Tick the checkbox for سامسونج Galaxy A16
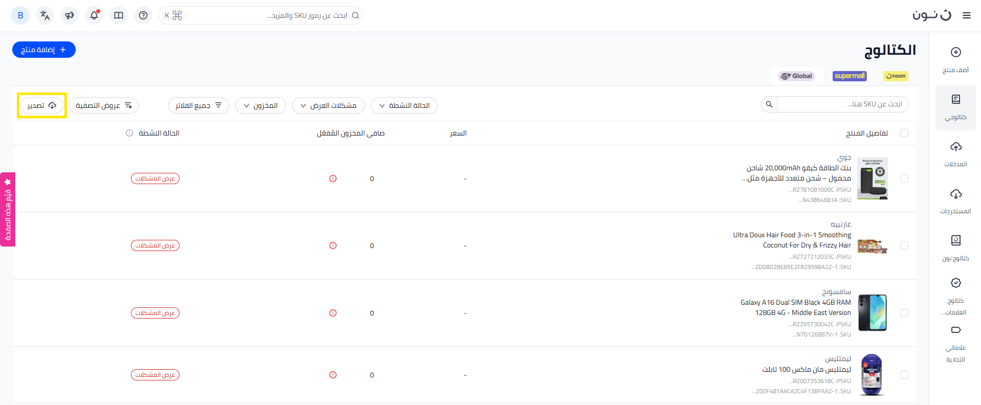 coord(904,313)
